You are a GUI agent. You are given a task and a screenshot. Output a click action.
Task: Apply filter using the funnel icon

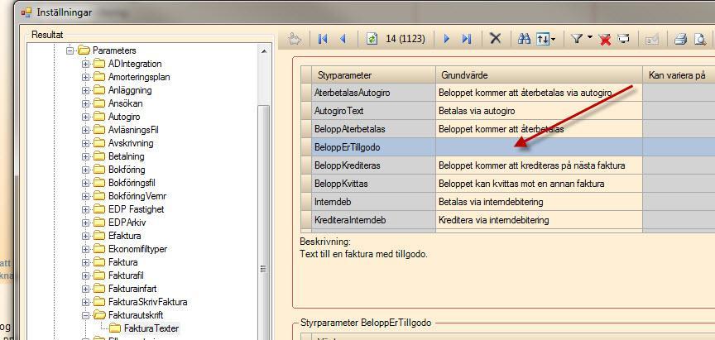coord(577,39)
